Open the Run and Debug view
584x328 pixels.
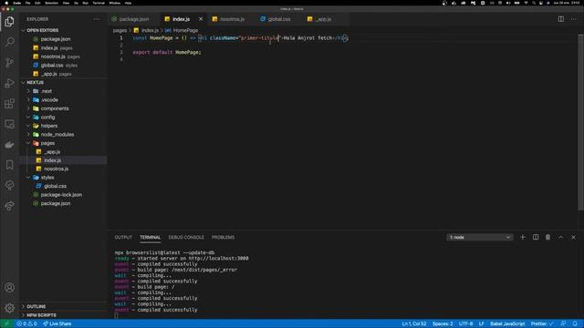click(10, 83)
